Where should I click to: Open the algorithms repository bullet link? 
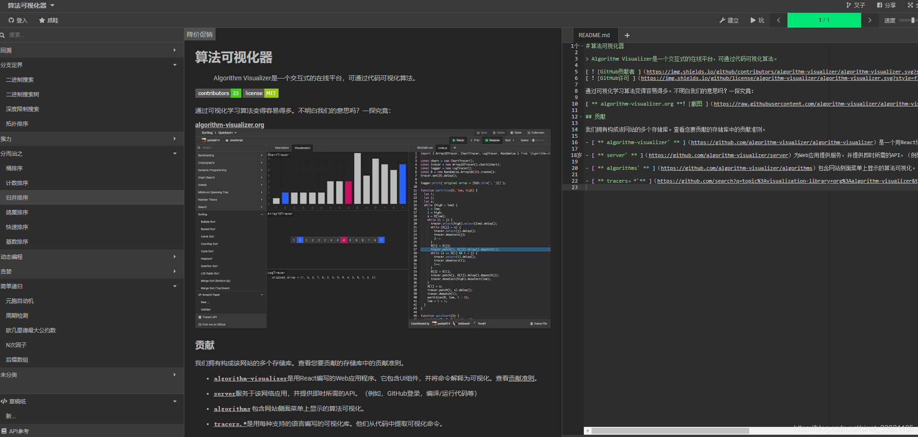[x=232, y=409]
